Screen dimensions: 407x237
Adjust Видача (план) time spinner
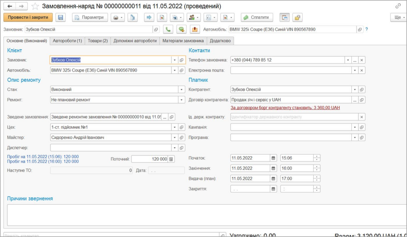coord(317,179)
